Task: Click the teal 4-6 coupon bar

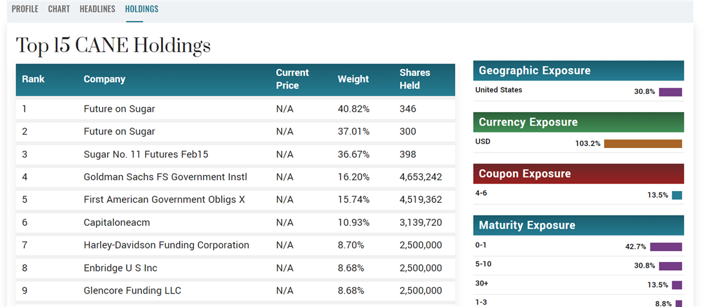Action: [x=676, y=195]
